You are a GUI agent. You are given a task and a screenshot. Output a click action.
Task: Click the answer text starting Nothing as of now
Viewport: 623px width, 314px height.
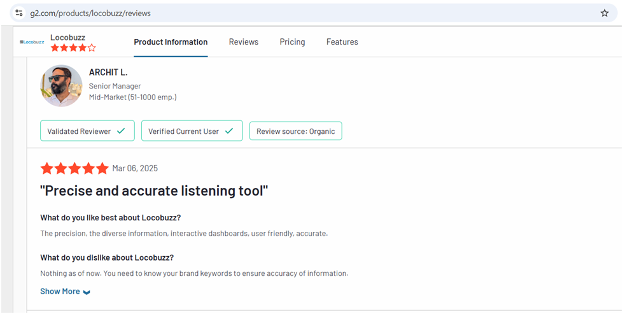(194, 273)
